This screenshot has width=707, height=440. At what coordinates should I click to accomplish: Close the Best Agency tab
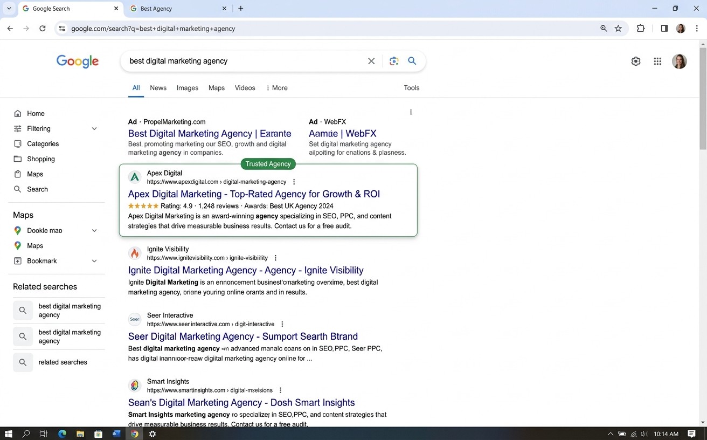[225, 9]
